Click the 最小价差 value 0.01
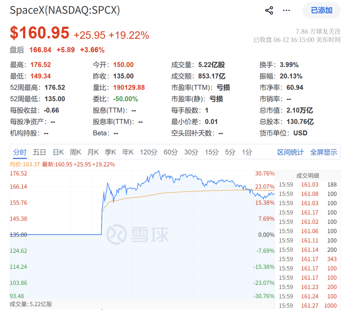Image resolution: width=348 pixels, height=310 pixels. 211,122
